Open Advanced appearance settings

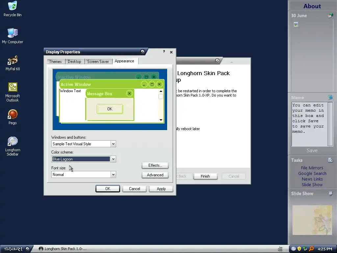pos(155,175)
